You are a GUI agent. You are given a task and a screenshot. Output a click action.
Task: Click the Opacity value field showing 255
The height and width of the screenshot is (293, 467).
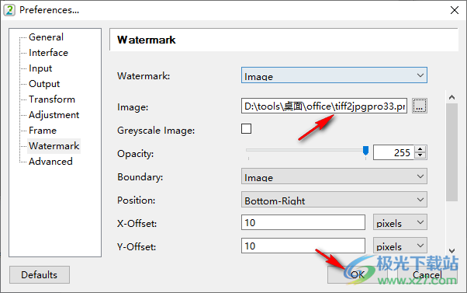pos(393,152)
